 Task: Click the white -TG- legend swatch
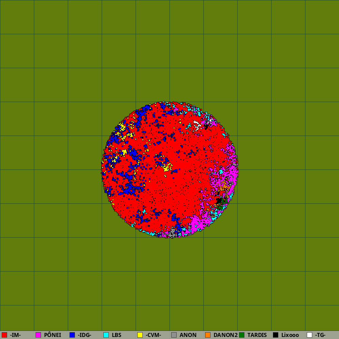click(x=310, y=335)
